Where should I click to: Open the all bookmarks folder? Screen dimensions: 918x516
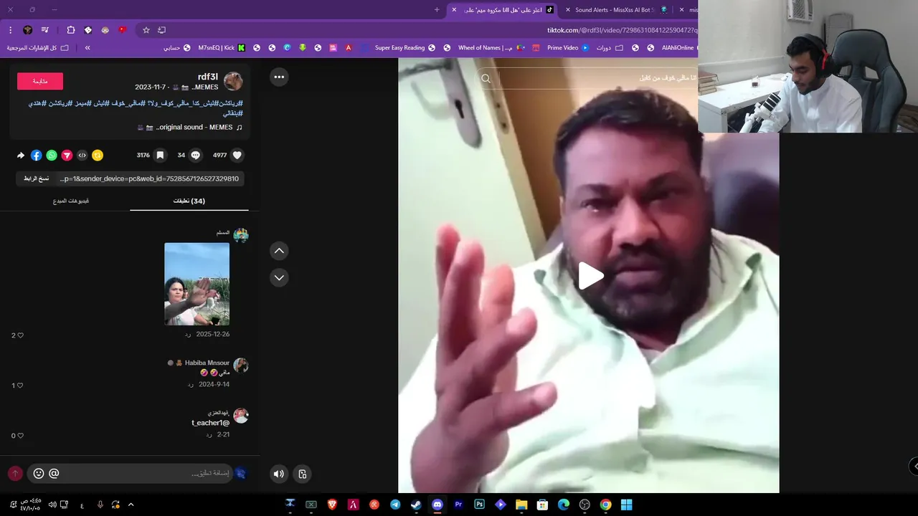pos(37,48)
